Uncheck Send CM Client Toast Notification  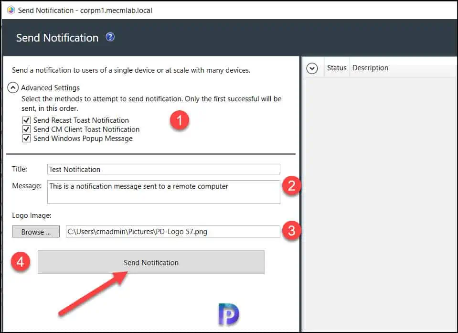click(26, 129)
